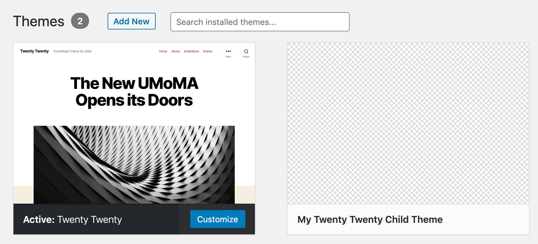
Task: Click the tagline 'The Default Theme for 2020'
Action: (72, 51)
